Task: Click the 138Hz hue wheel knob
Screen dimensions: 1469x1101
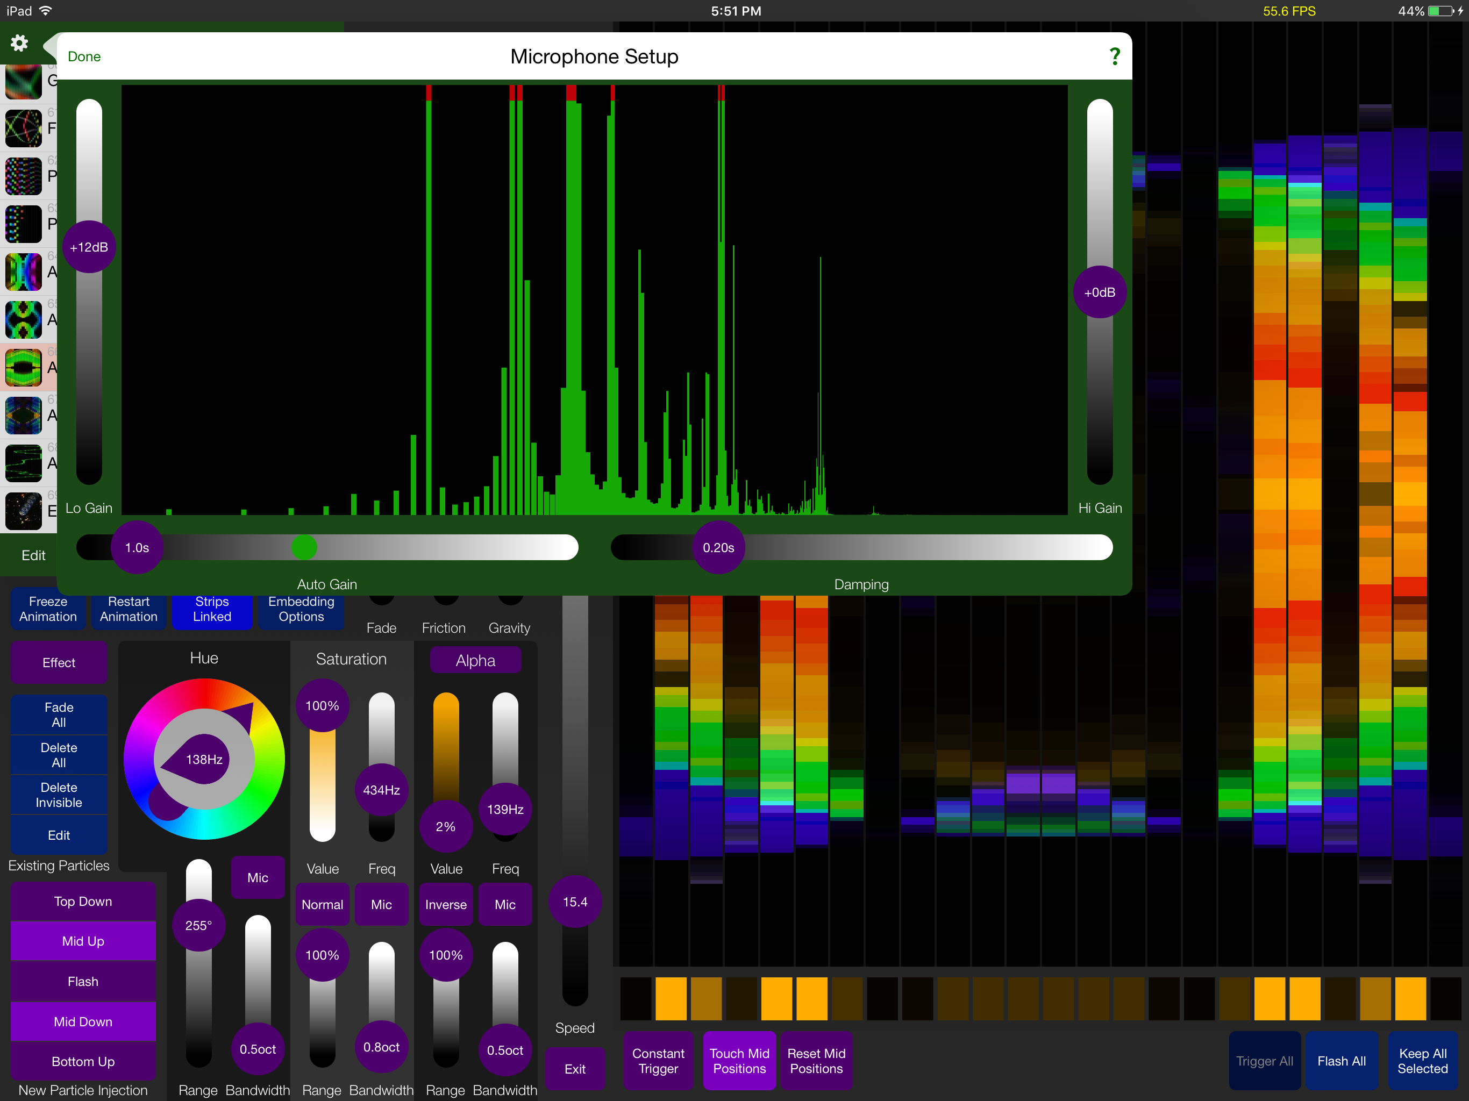Action: [204, 759]
